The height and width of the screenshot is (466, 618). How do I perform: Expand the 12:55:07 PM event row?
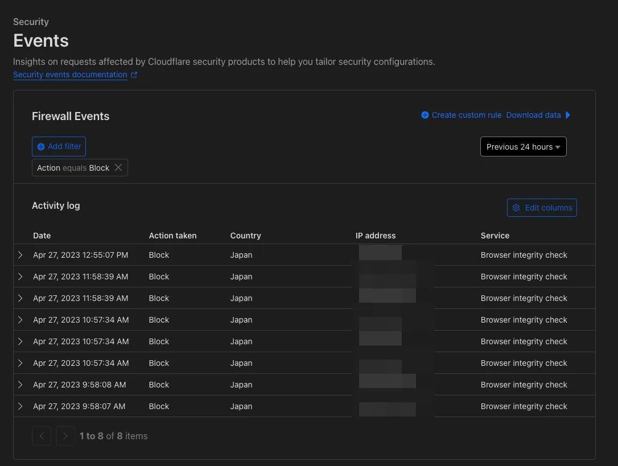(x=20, y=255)
